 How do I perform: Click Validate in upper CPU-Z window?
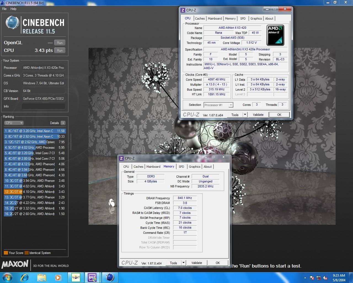click(258, 115)
